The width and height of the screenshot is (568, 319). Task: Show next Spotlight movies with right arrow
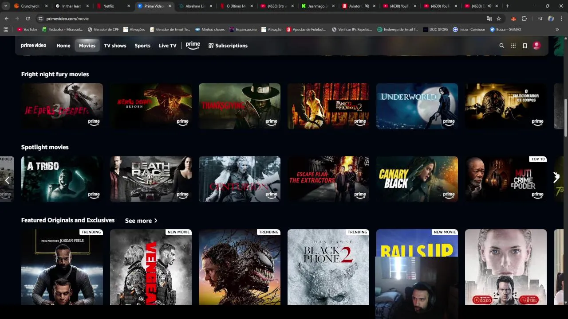556,178
